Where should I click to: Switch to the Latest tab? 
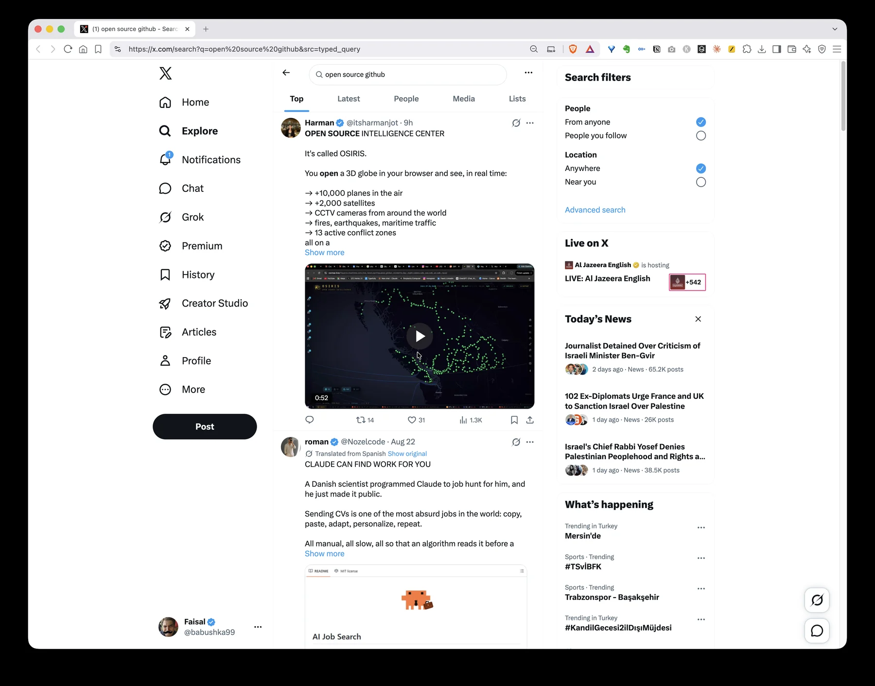[349, 99]
